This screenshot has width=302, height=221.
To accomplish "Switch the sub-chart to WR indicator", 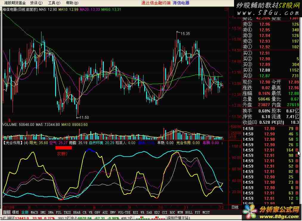I will pos(142,212).
